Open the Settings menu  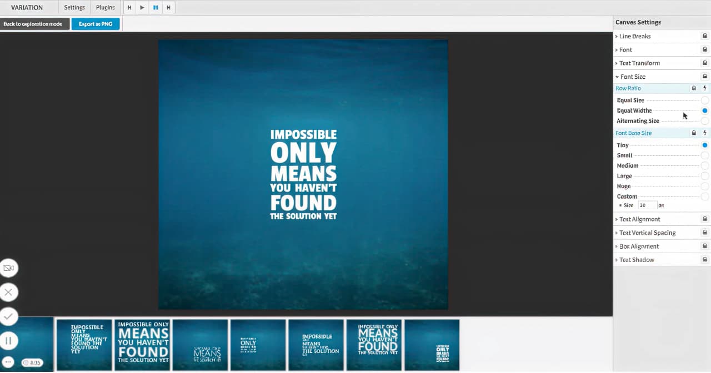pos(74,8)
